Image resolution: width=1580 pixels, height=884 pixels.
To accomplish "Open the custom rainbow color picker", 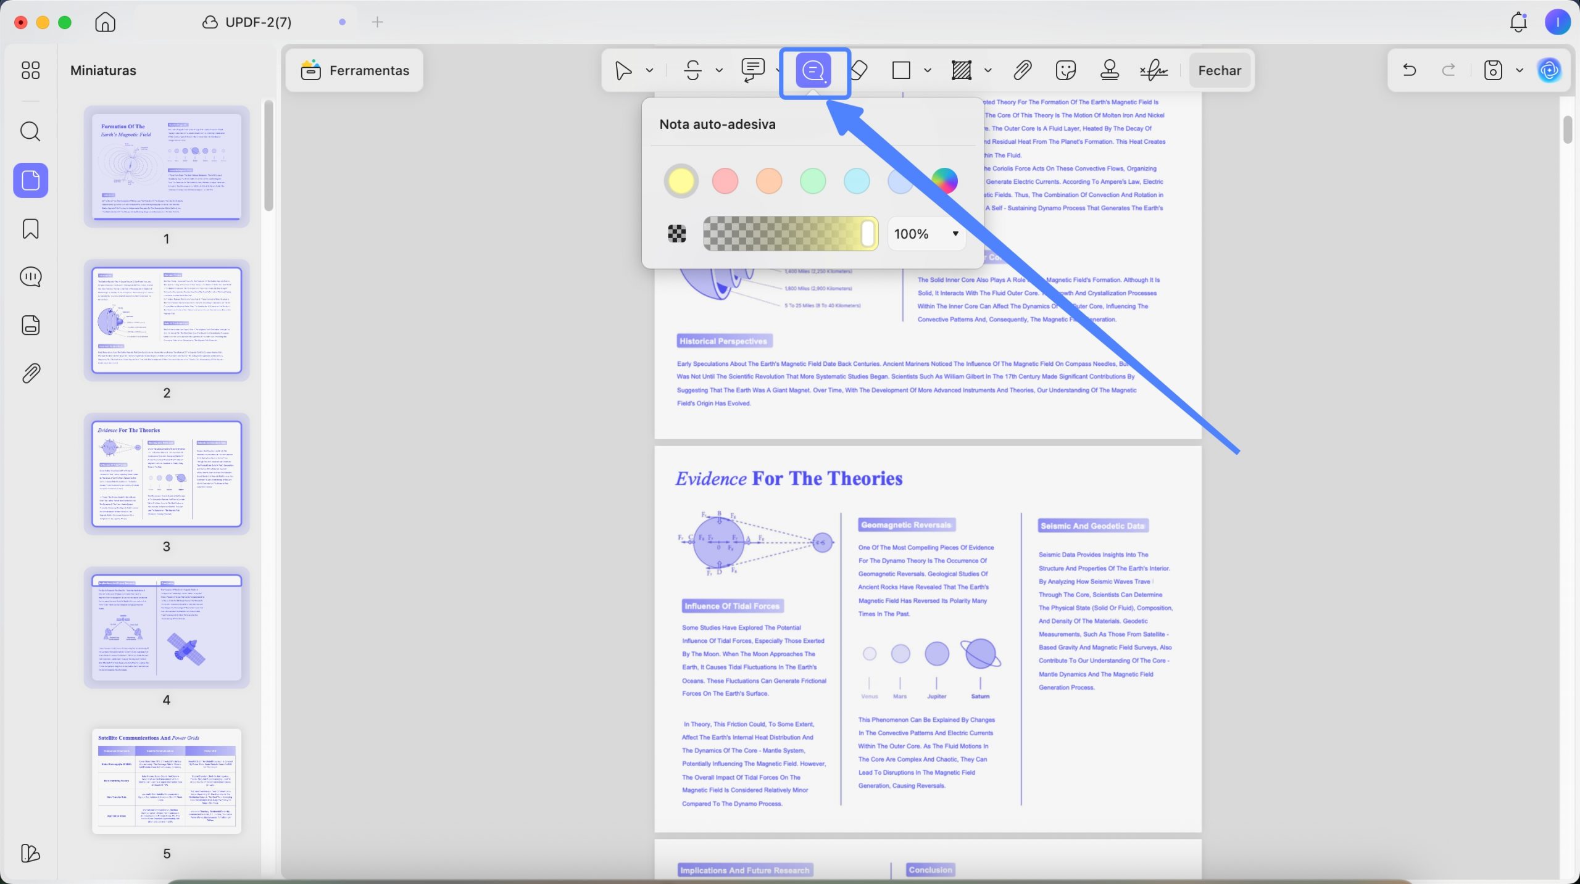I will [x=945, y=181].
